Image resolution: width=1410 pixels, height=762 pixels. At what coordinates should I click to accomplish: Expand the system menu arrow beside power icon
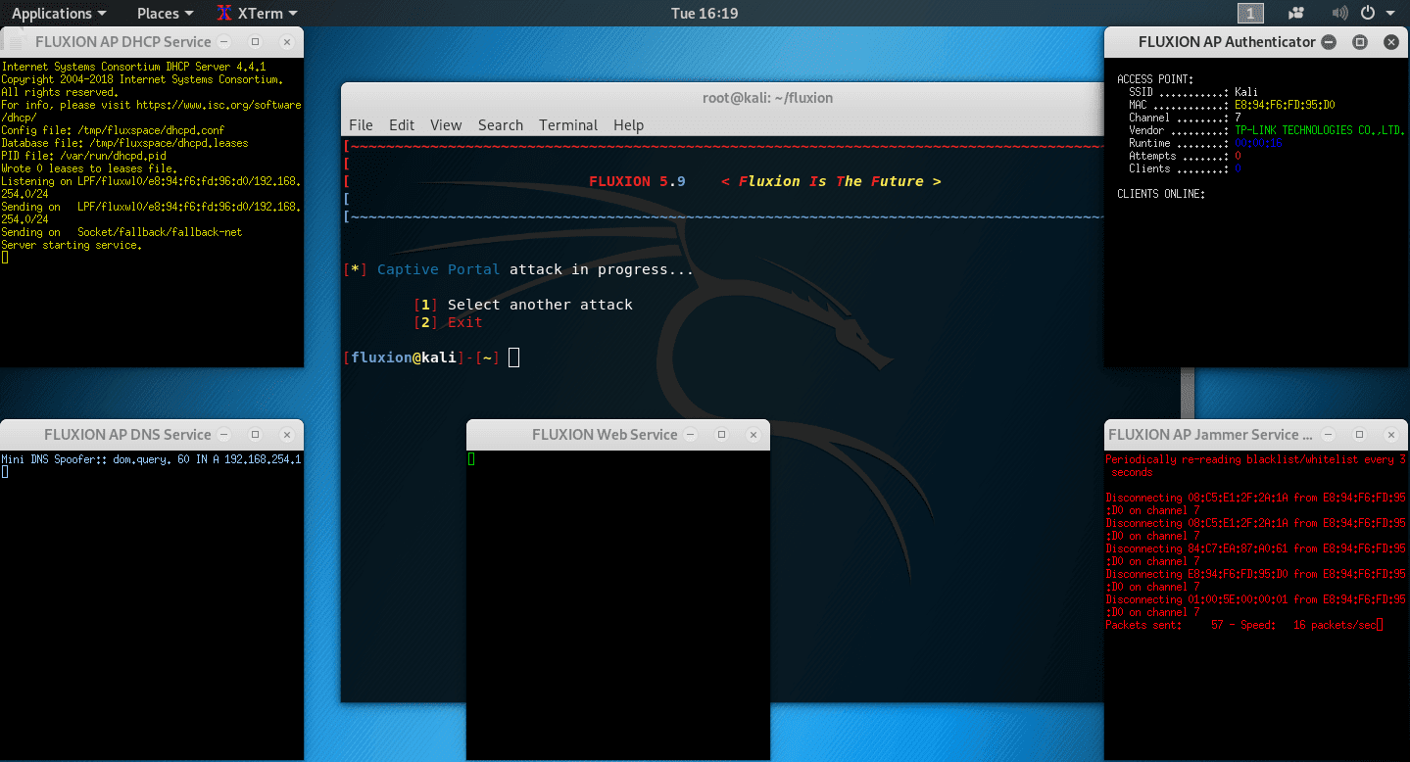(1390, 14)
